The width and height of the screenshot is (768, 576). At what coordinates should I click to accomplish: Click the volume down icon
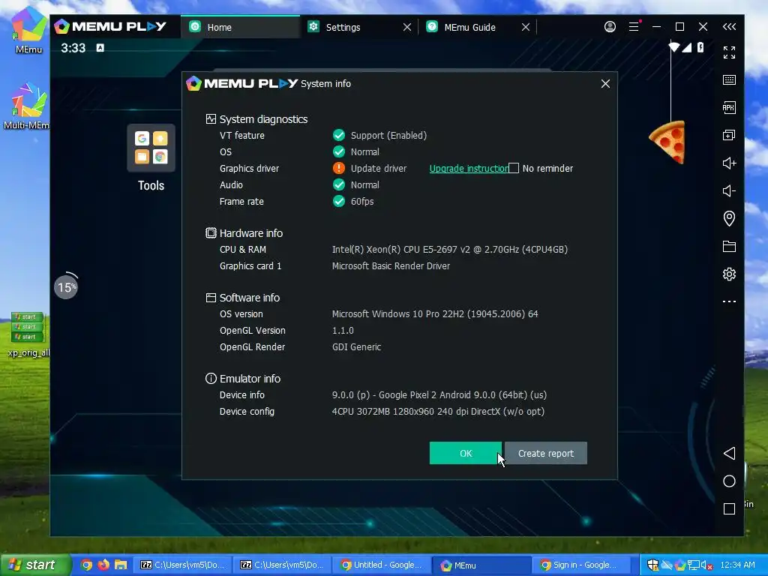729,191
